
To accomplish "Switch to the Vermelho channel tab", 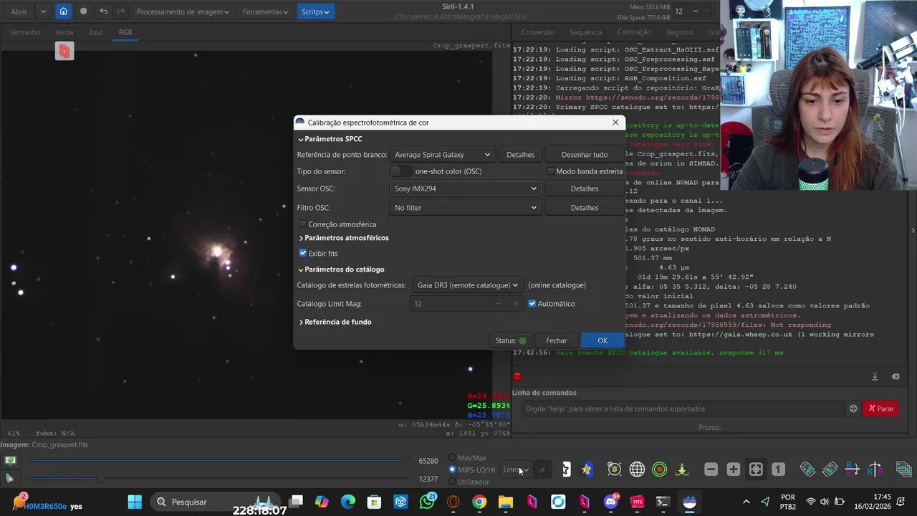I will 25,32.
